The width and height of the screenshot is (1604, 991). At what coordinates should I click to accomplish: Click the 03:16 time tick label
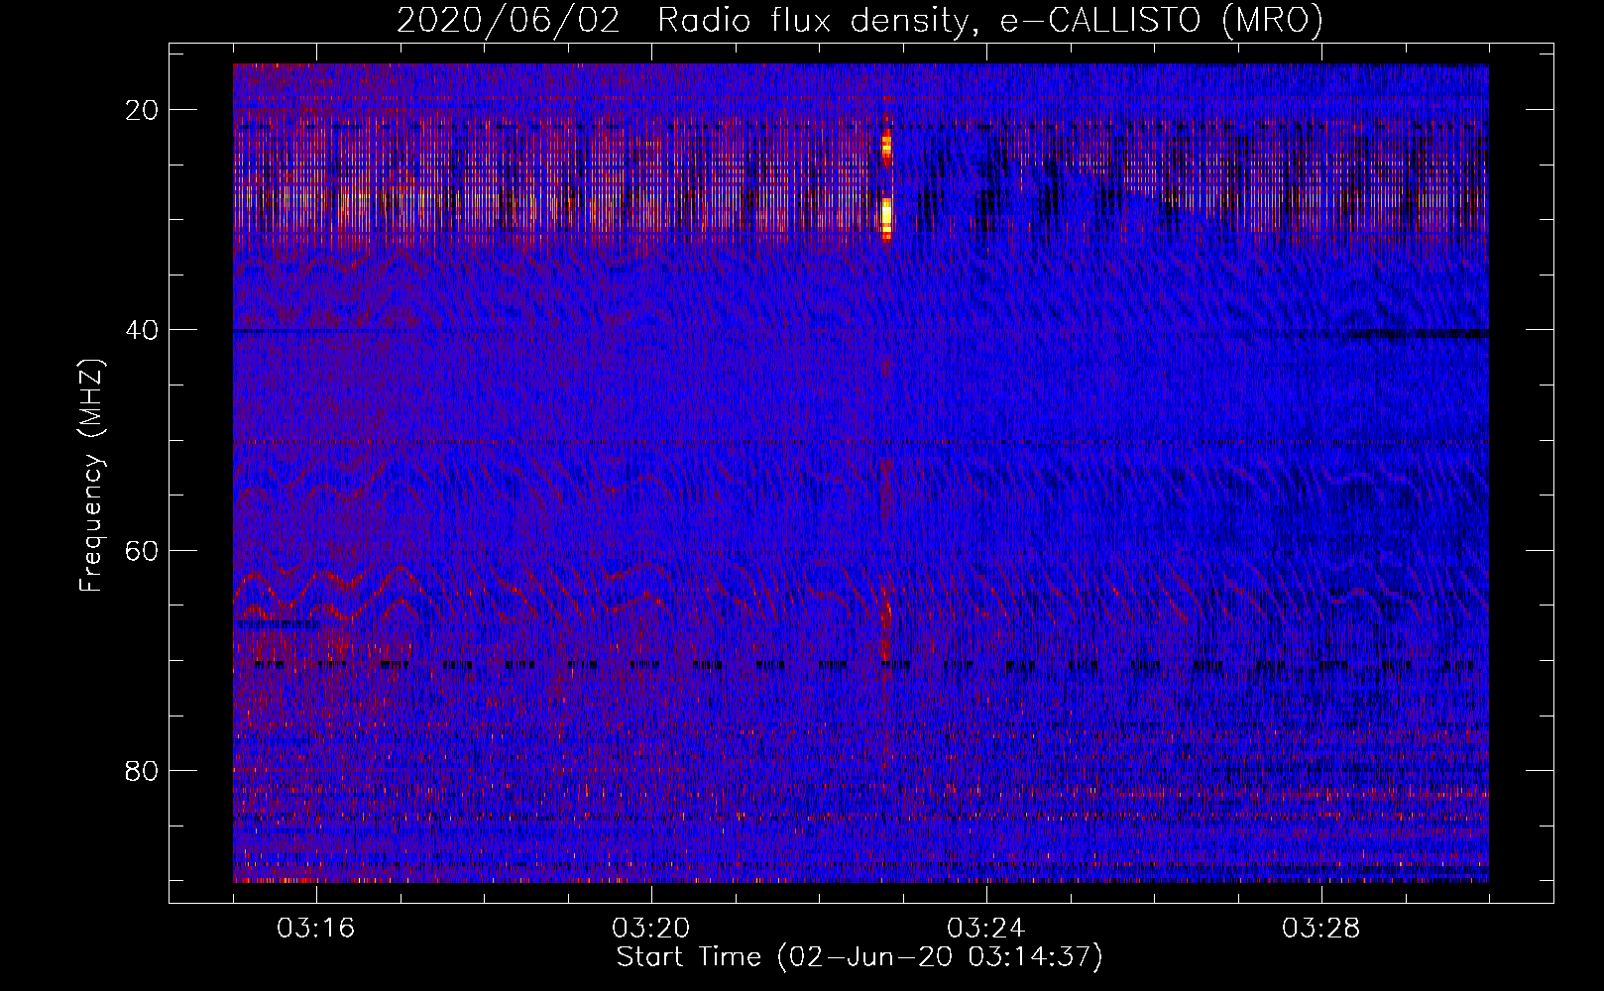tap(316, 929)
